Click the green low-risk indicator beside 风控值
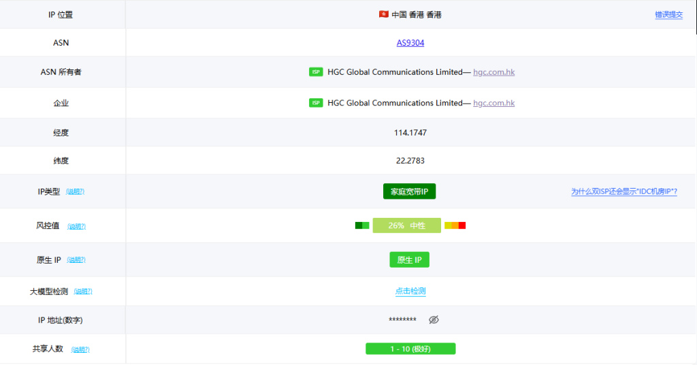This screenshot has height=365, width=697. (x=362, y=225)
